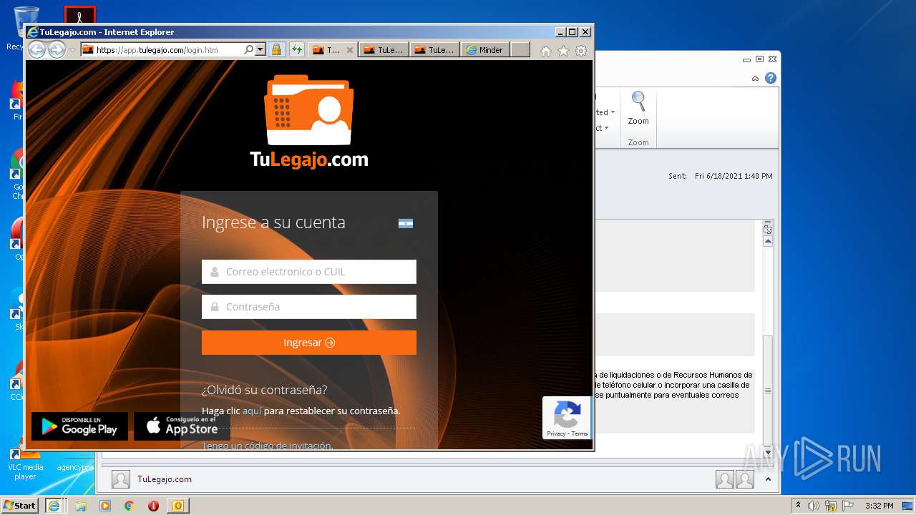Open the Windows Start button
The width and height of the screenshot is (916, 515).
pyautogui.click(x=20, y=505)
